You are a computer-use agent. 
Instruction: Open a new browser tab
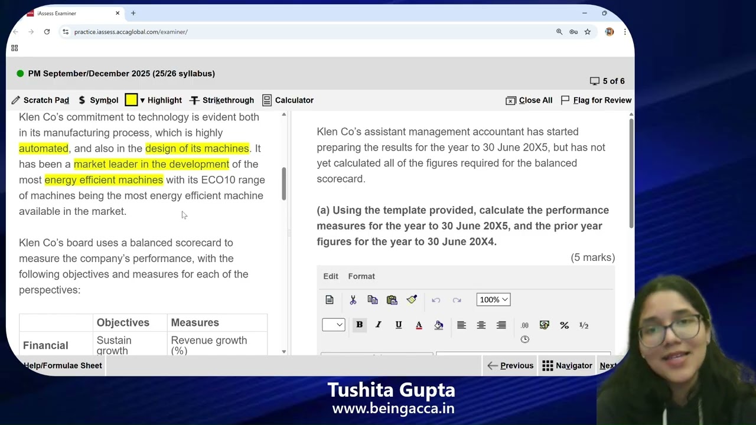coord(133,13)
